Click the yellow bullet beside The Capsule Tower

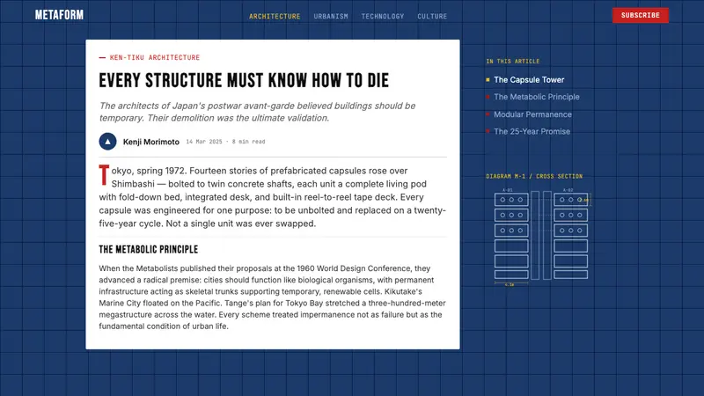(x=488, y=80)
